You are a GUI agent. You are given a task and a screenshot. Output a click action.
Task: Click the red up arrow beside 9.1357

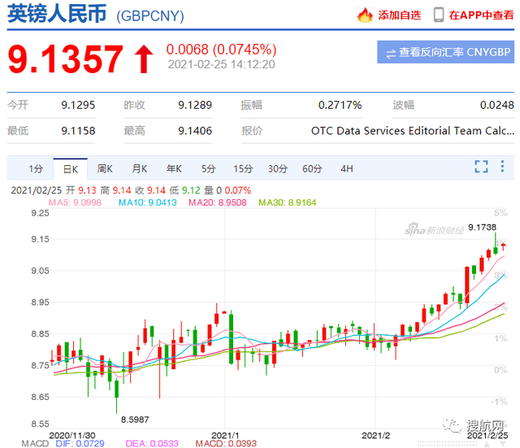click(143, 58)
